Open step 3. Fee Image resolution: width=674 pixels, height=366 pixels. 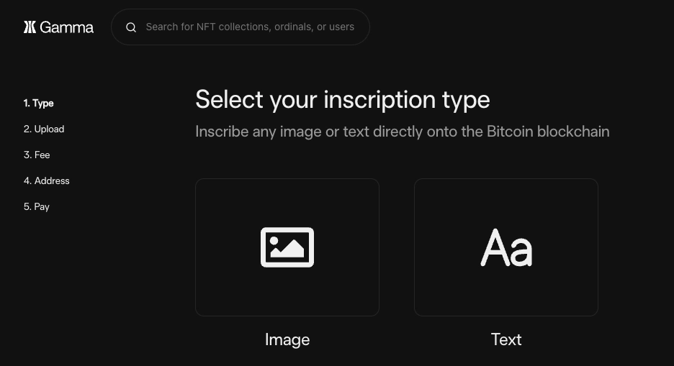[x=37, y=155]
